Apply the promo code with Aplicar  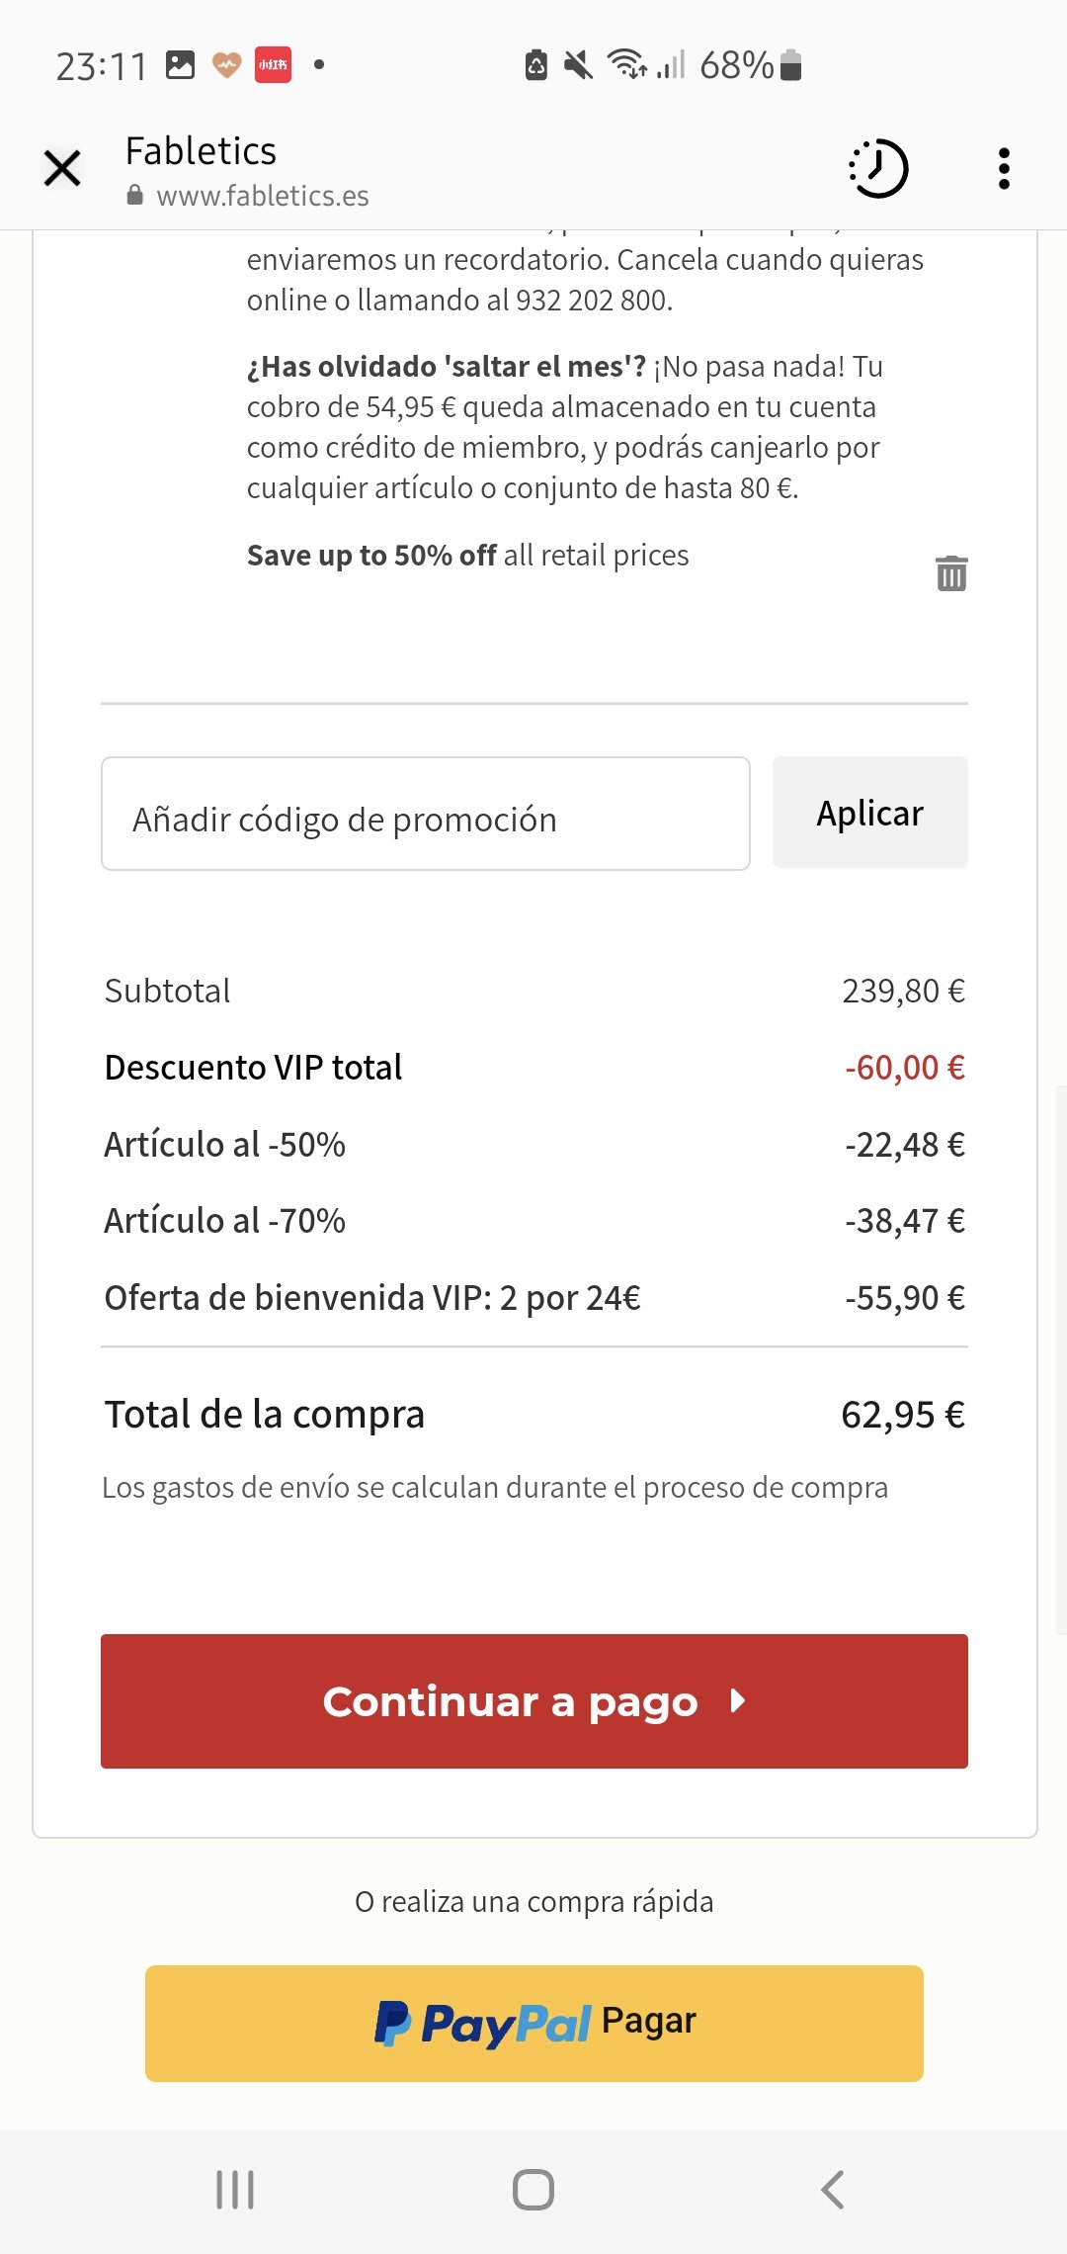tap(870, 813)
